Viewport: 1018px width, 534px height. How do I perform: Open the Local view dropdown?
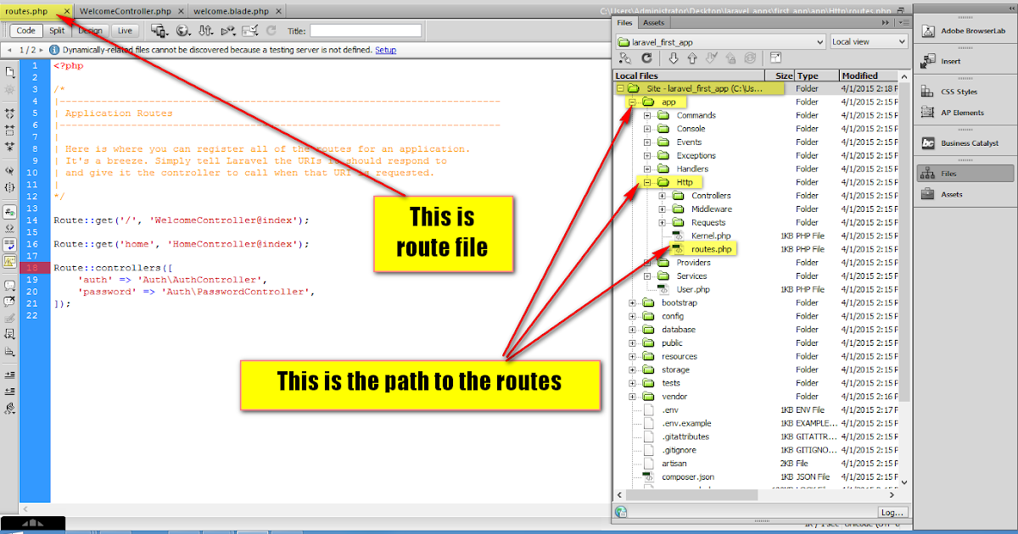[869, 41]
